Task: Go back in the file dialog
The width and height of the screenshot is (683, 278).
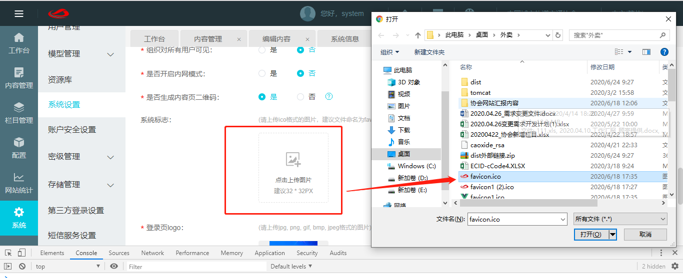Action: (381, 35)
